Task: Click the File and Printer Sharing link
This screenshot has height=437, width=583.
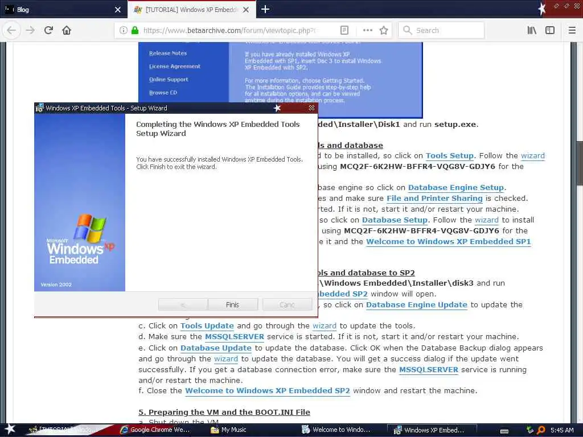Action: [x=434, y=199]
